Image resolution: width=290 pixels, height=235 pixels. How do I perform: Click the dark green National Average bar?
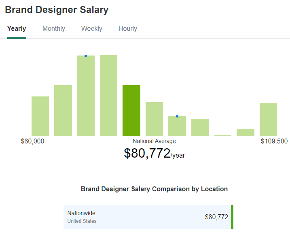(131, 111)
